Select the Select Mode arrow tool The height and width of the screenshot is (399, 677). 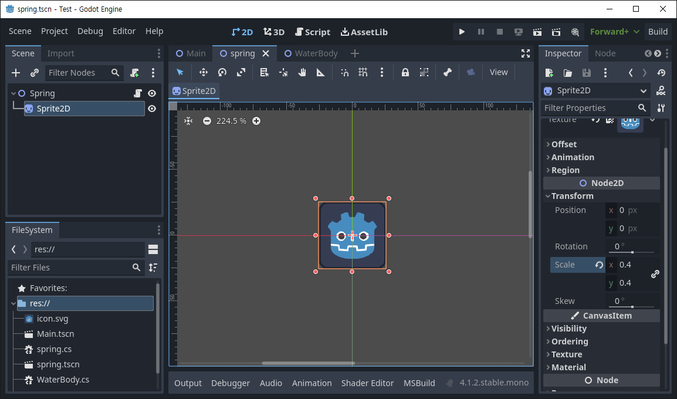click(x=180, y=72)
